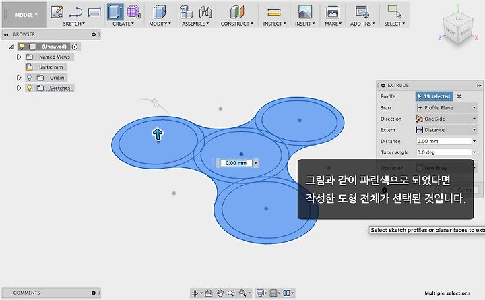Click the 3D Print make icon
Screen dimensions: 485x300
pyautogui.click(x=333, y=12)
